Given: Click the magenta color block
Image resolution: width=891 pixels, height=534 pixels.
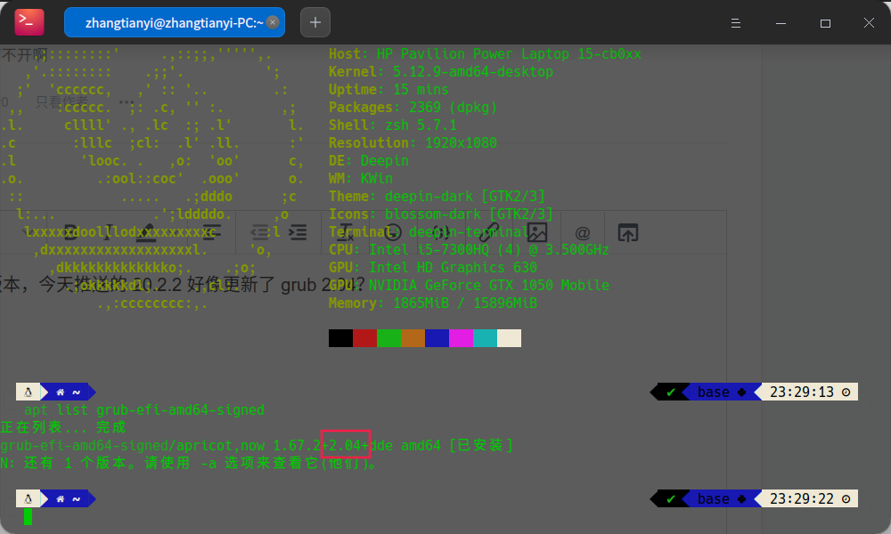Looking at the screenshot, I should (461, 338).
